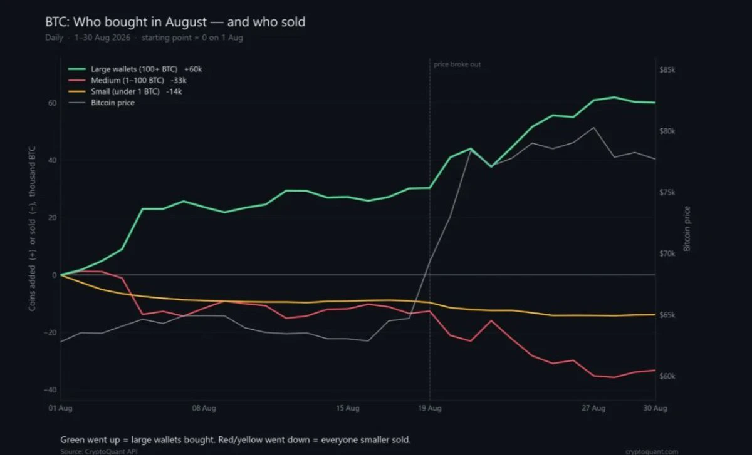Screen dimensions: 752x455
Task: Open the cryptoquant.com watermark link
Action: tap(652, 451)
